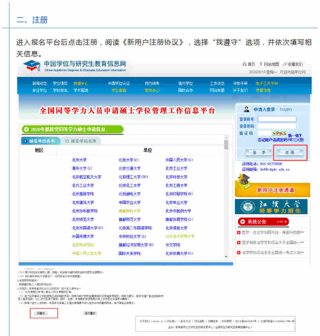Viewport: 320px width, 336px height.
Task: Open the 工作动态 nav menu item
Action: (x=217, y=83)
